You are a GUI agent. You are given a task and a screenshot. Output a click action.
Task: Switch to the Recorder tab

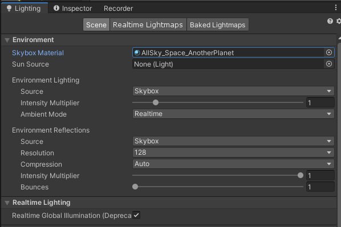(118, 9)
